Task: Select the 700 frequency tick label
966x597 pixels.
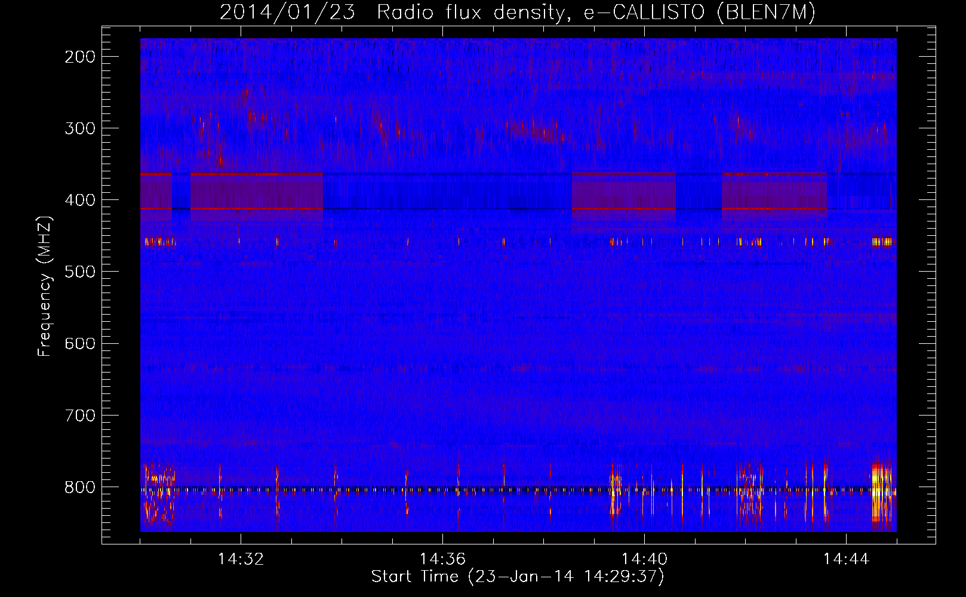Action: [80, 415]
